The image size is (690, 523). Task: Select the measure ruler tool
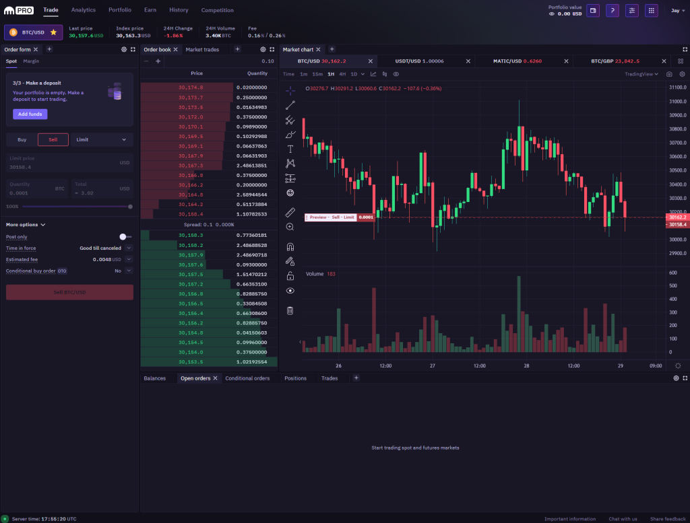(x=290, y=211)
